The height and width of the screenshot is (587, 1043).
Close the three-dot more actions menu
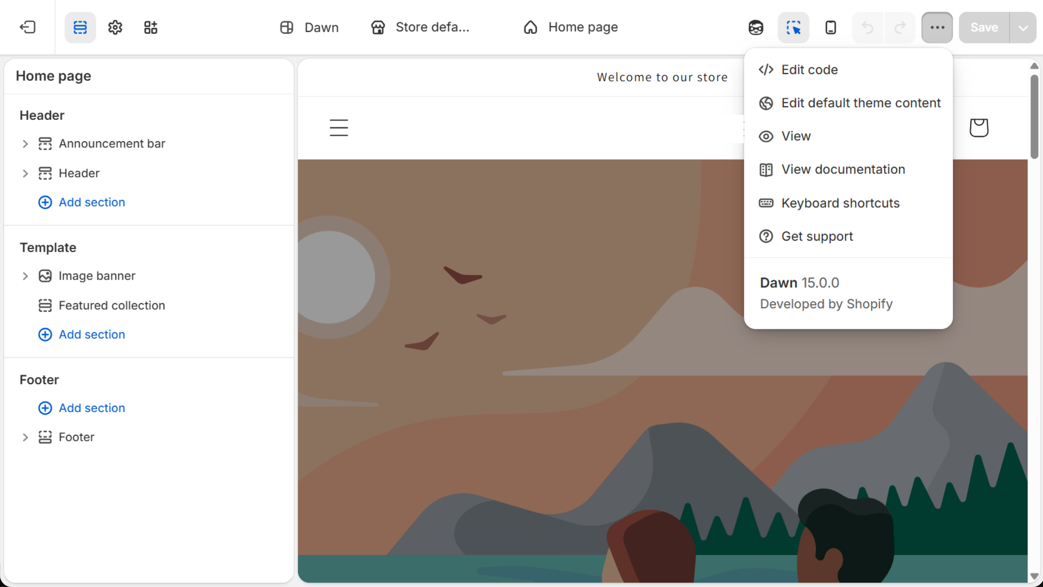(x=937, y=27)
